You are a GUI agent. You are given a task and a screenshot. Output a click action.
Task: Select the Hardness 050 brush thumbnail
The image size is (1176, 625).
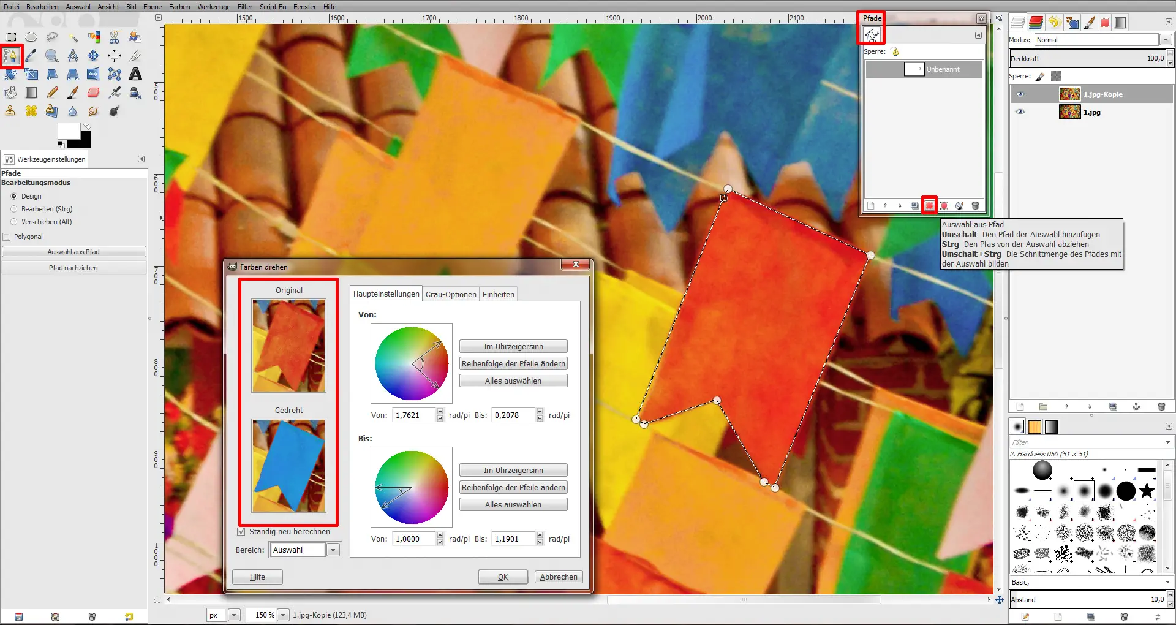tap(1085, 490)
